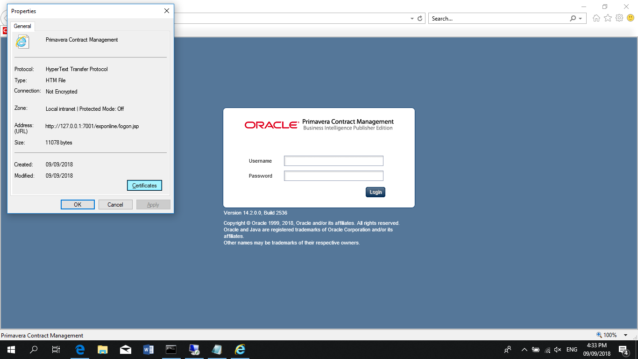This screenshot has width=638, height=359.
Task: Show hidden system tray icons chevron
Action: pyautogui.click(x=524, y=350)
